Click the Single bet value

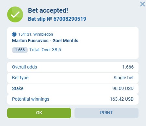click(124, 78)
